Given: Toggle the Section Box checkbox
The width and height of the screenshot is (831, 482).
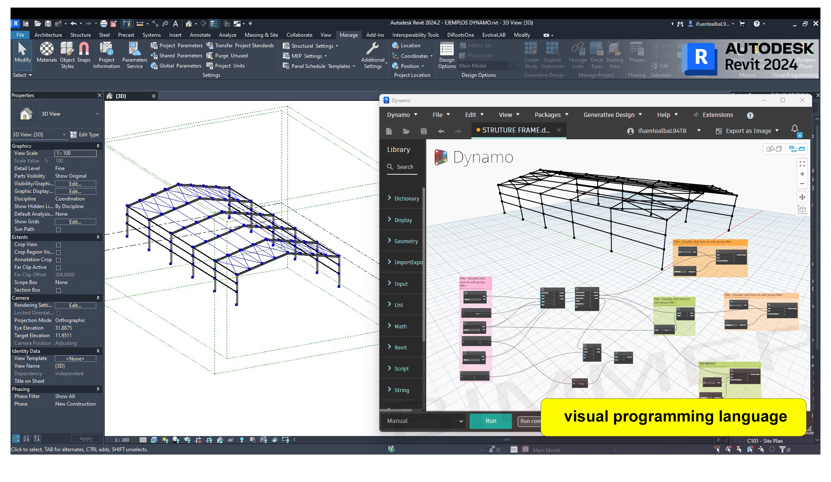Looking at the screenshot, I should pyautogui.click(x=59, y=290).
